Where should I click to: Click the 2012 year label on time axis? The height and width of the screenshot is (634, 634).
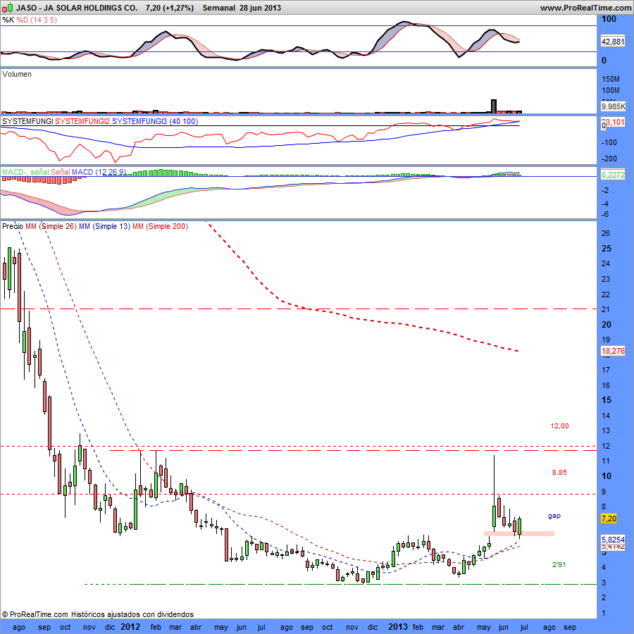point(130,627)
